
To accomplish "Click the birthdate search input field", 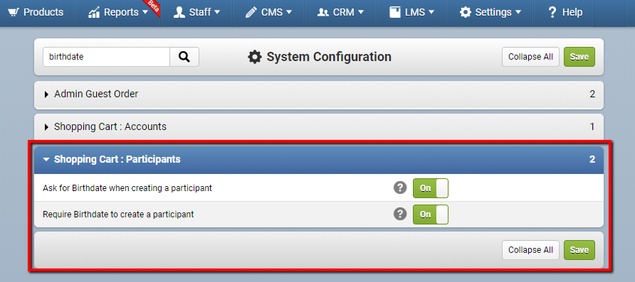I will pos(107,57).
